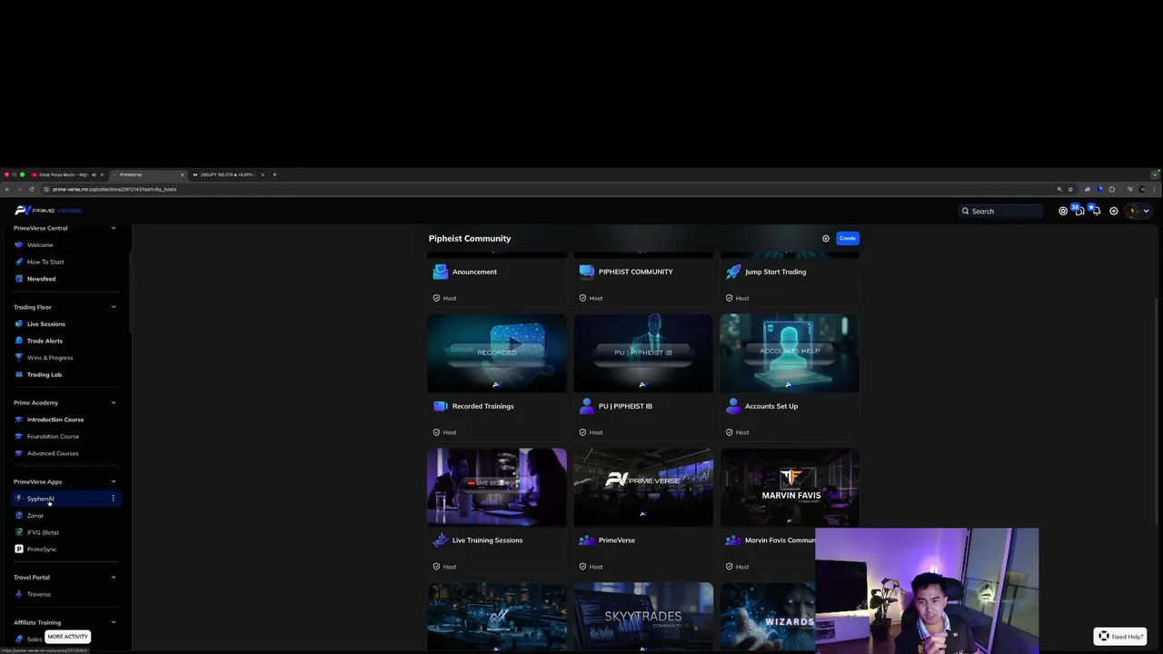The image size is (1163, 654).
Task: Collapse the Affiliate Training section
Action: click(114, 622)
